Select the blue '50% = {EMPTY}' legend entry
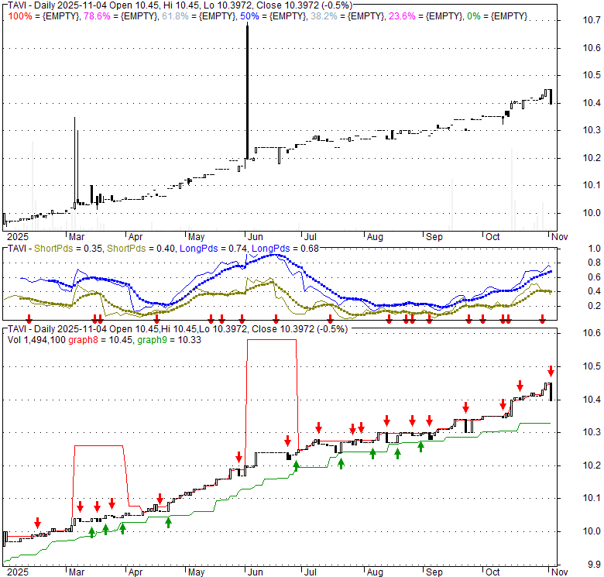The width and height of the screenshot is (604, 577). pyautogui.click(x=273, y=16)
